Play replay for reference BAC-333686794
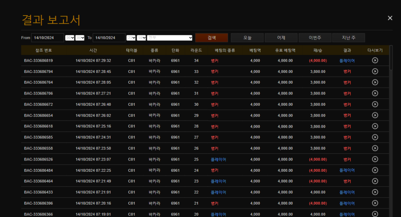Image resolution: width=401 pixels, height=217 pixels. click(375, 71)
